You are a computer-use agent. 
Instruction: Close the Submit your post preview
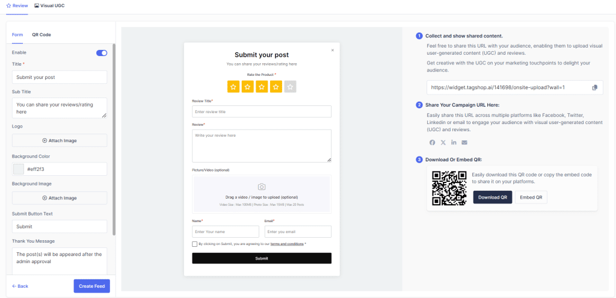pos(333,50)
